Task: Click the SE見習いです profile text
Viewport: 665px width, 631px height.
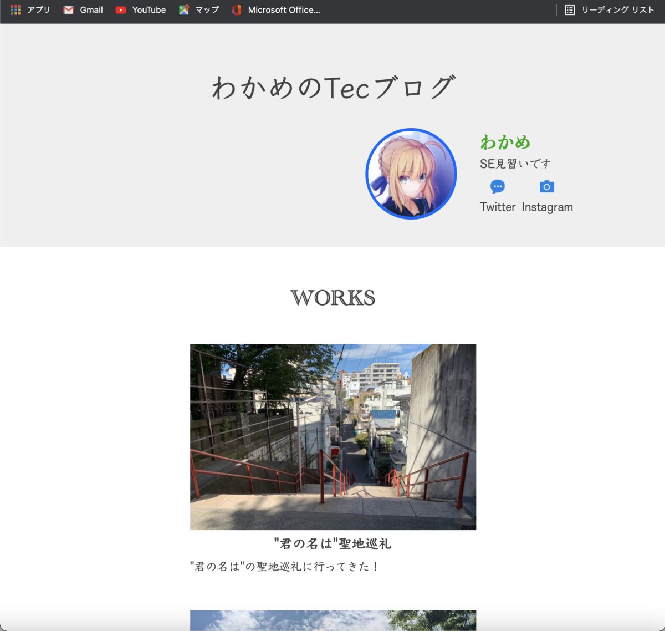Action: point(515,164)
